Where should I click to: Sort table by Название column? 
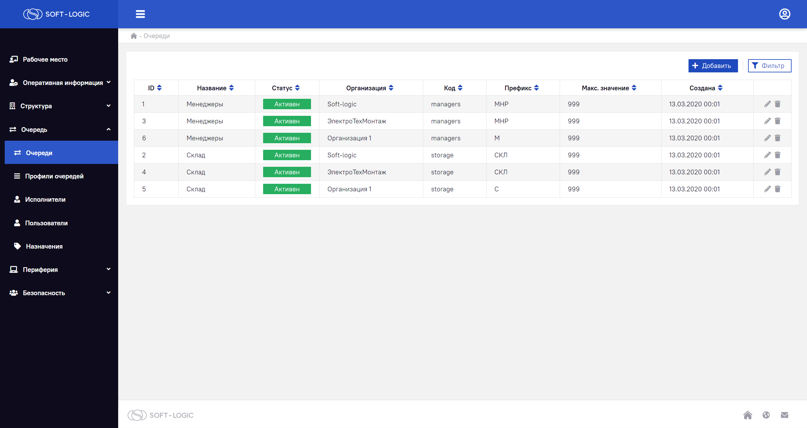pos(232,88)
